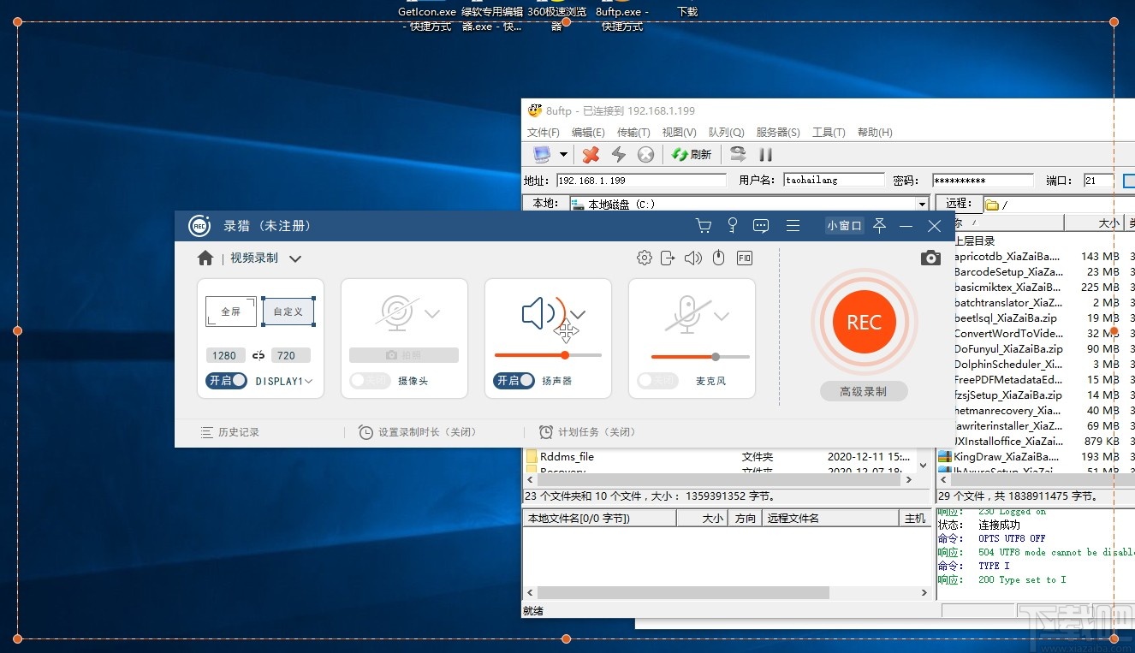Click the camera screenshot icon in the recorder
Viewport: 1135px width, 653px height.
(x=930, y=257)
